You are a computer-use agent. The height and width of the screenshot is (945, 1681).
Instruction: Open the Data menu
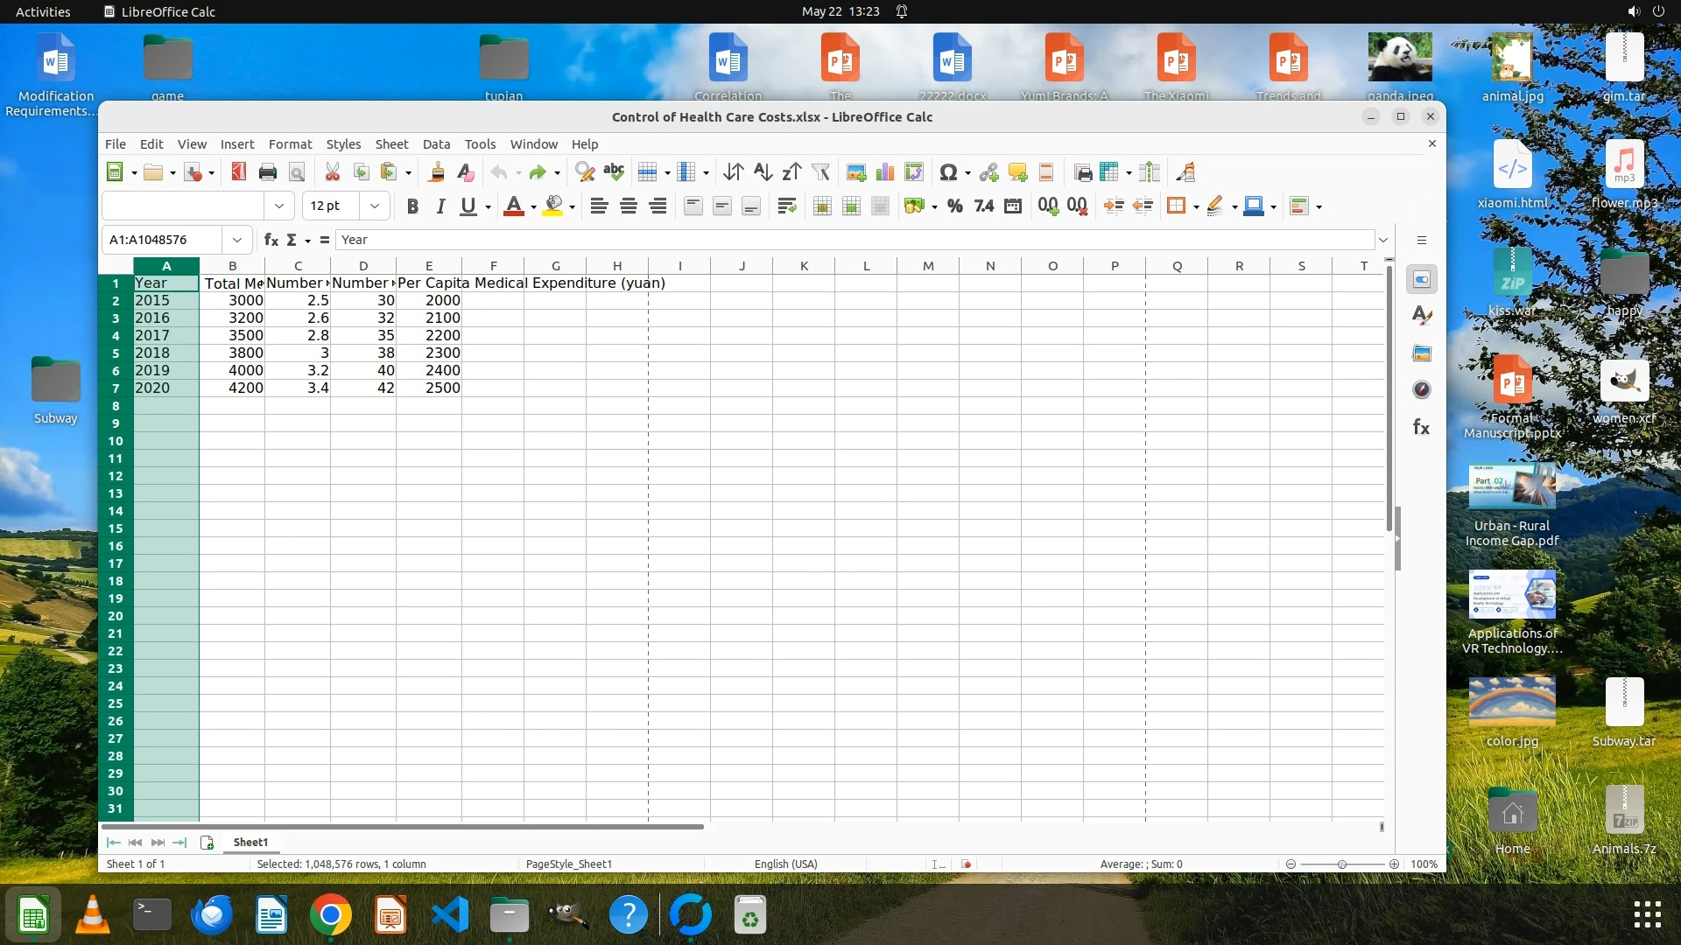tap(436, 144)
